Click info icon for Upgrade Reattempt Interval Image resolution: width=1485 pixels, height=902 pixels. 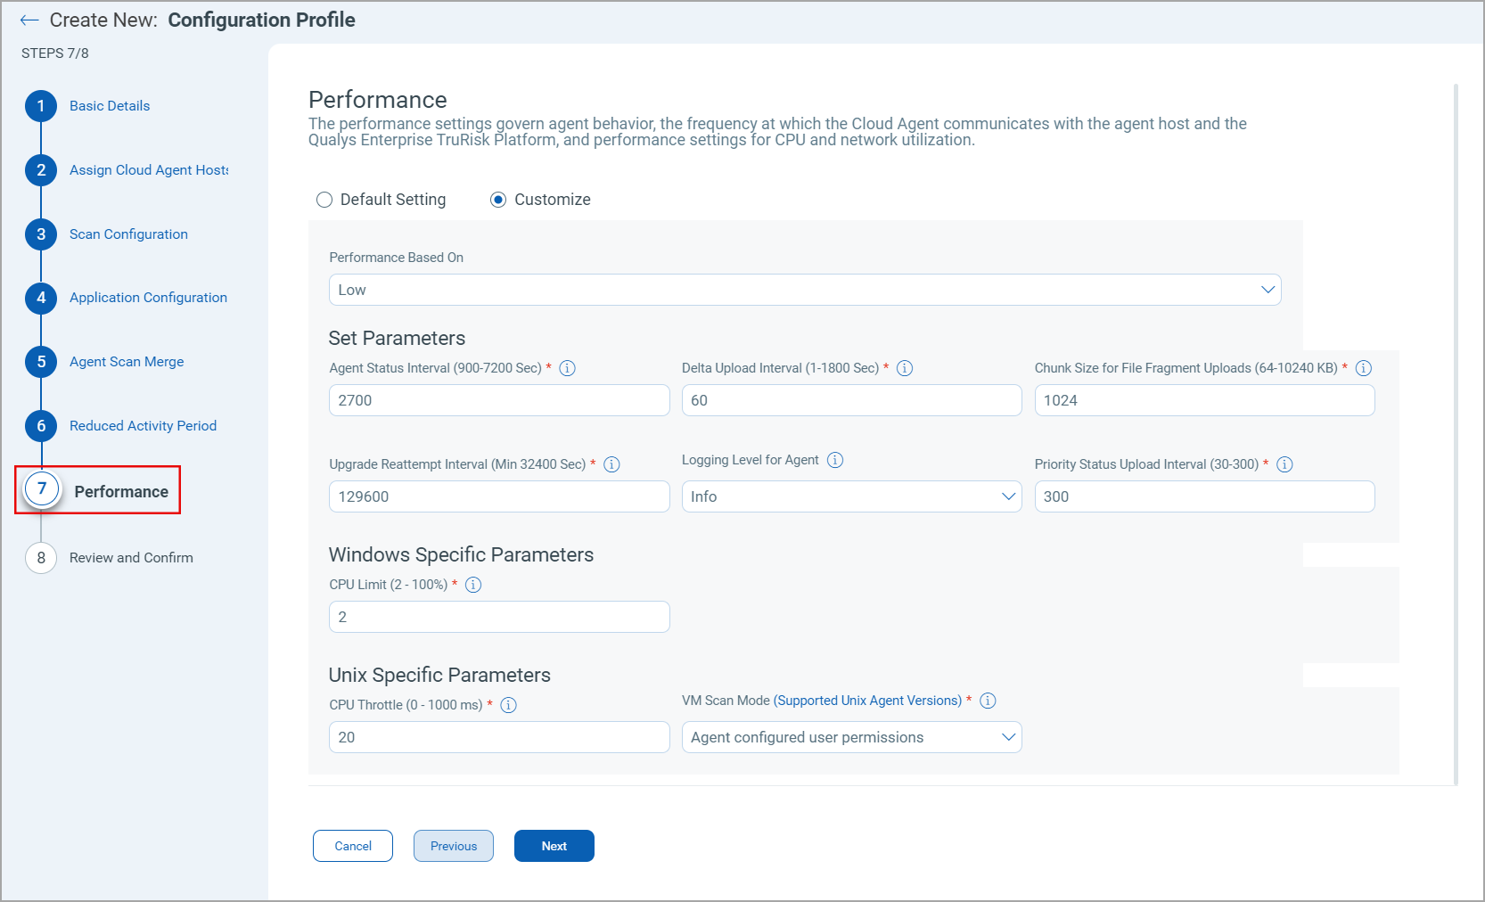[x=611, y=464]
